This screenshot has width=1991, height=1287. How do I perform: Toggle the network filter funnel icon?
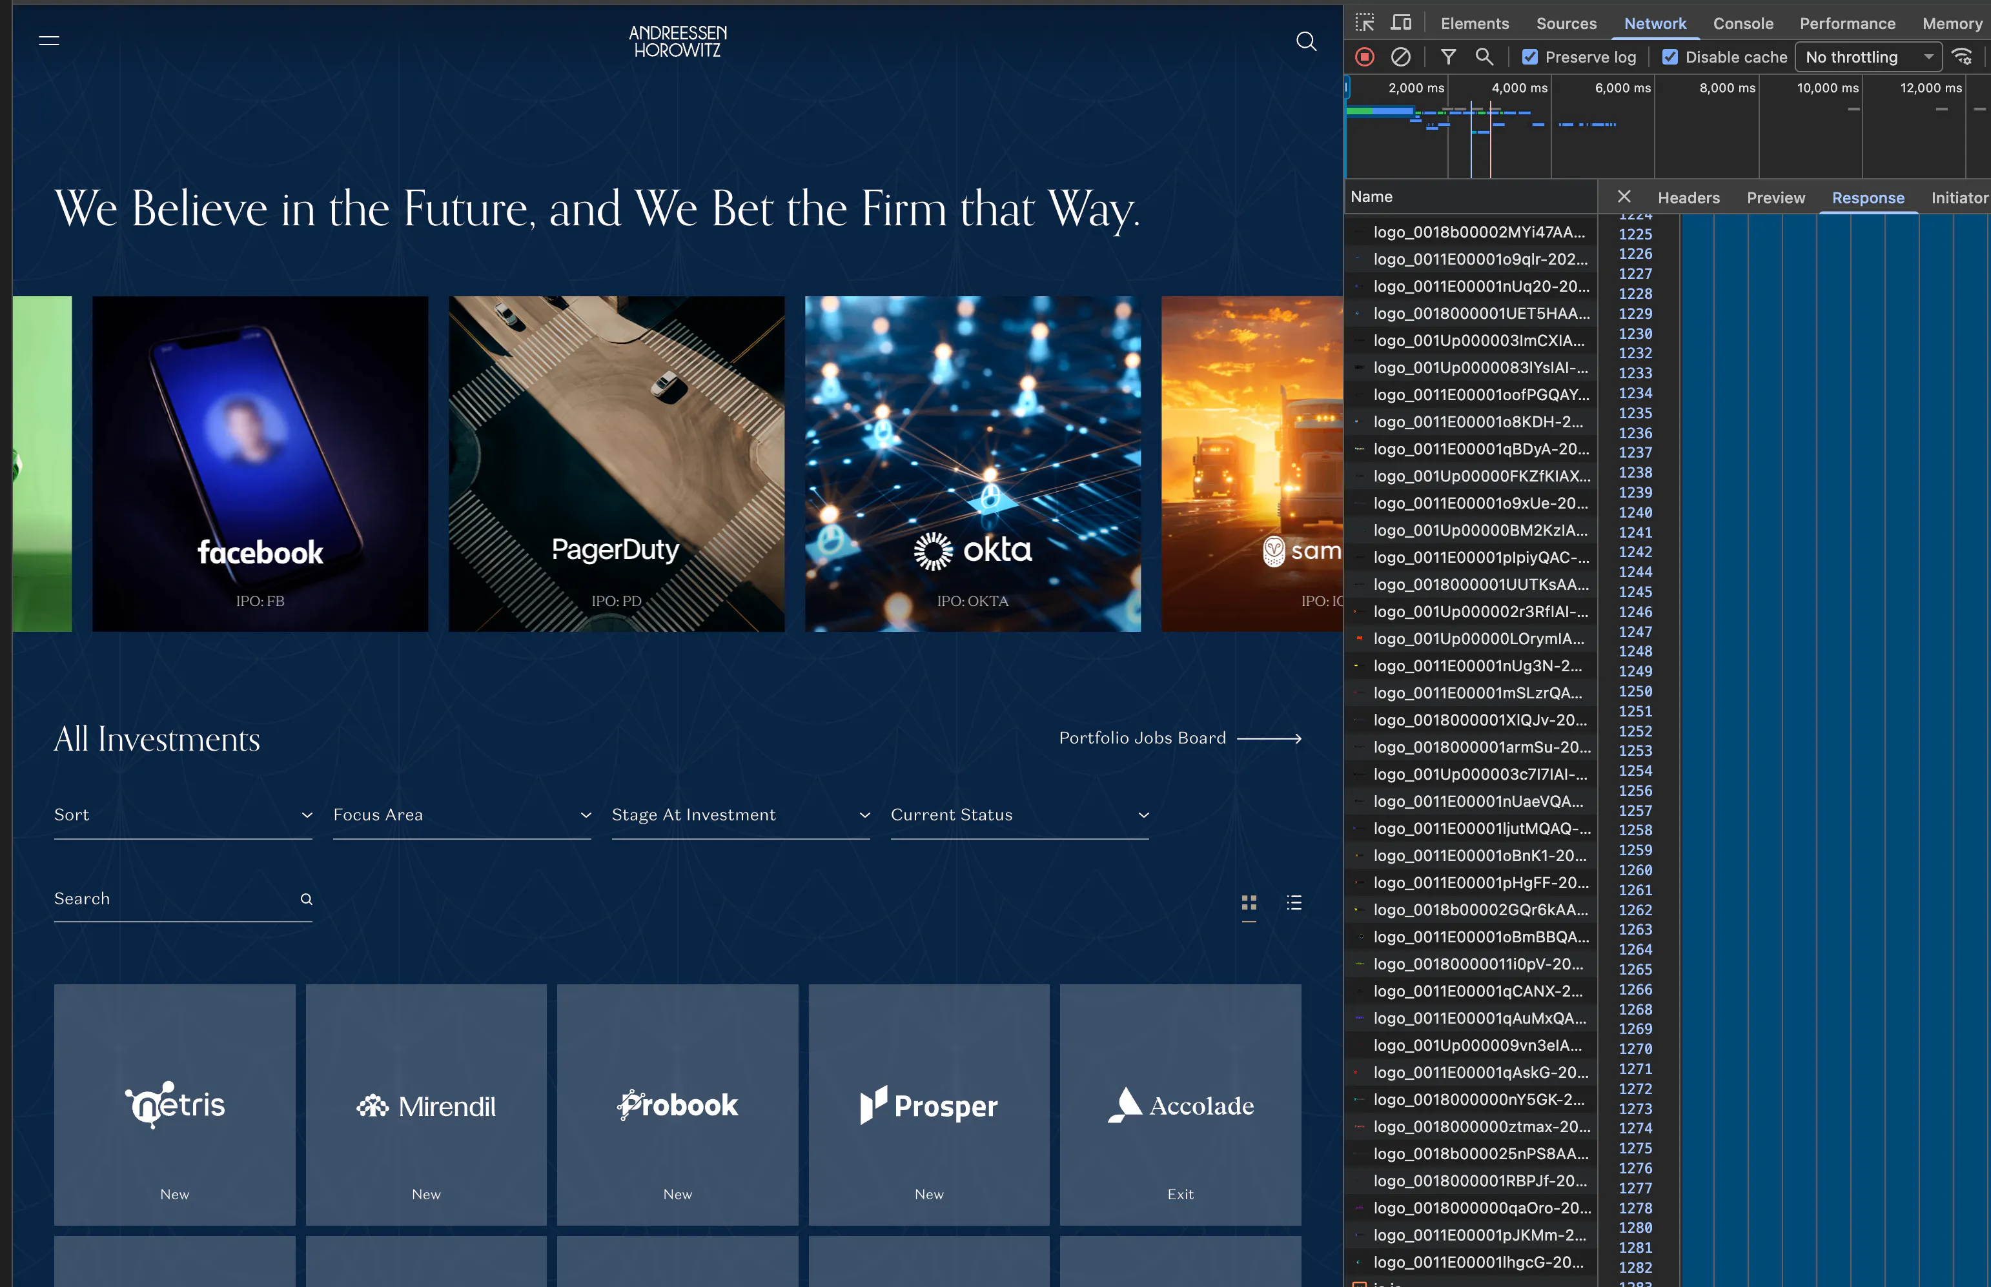(x=1449, y=57)
